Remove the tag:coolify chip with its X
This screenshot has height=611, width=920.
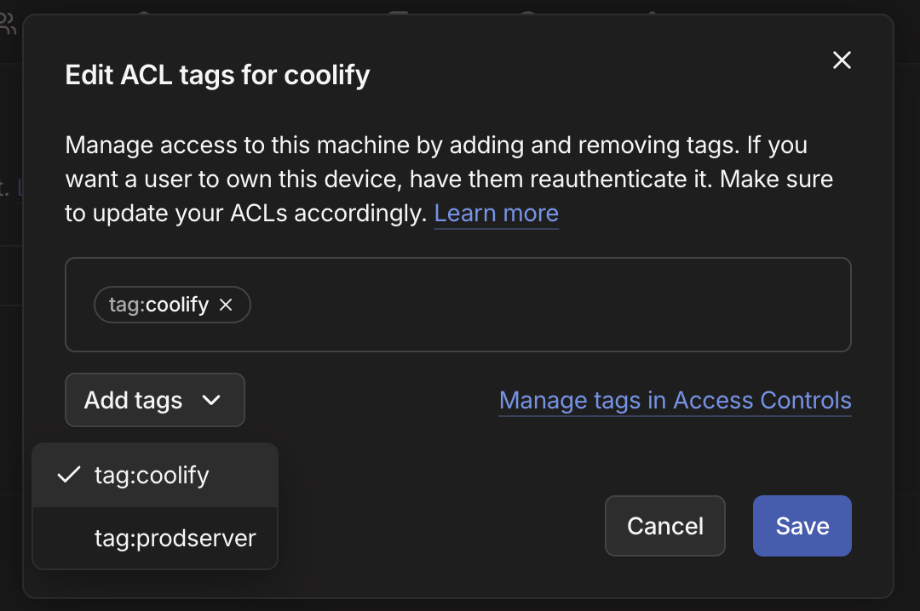point(226,305)
